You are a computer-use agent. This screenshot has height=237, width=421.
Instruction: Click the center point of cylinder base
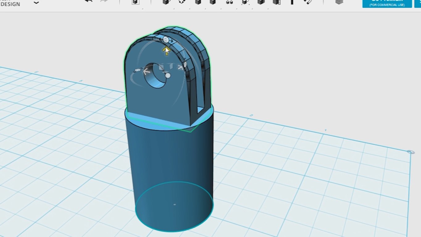pyautogui.click(x=175, y=204)
